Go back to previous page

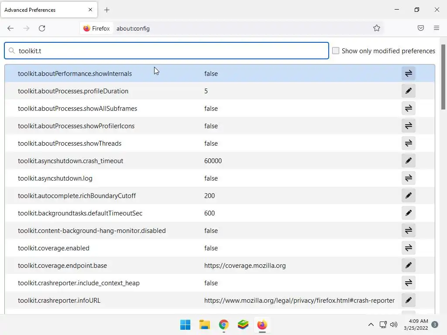point(10,28)
